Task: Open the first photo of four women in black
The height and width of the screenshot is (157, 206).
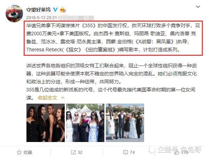Action: (x=46, y=123)
